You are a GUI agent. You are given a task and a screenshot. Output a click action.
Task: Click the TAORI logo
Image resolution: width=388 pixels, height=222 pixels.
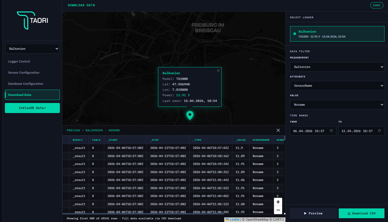pyautogui.click(x=32, y=20)
